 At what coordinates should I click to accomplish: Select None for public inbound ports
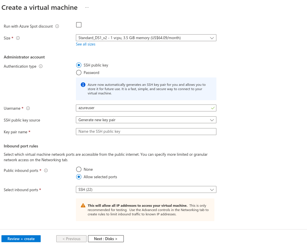pos(78,169)
